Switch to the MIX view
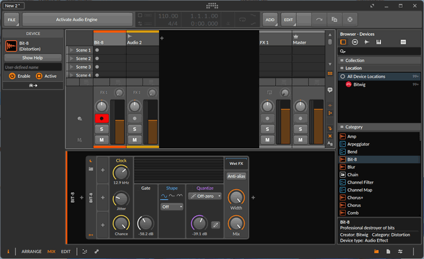The image size is (424, 259). pos(52,252)
